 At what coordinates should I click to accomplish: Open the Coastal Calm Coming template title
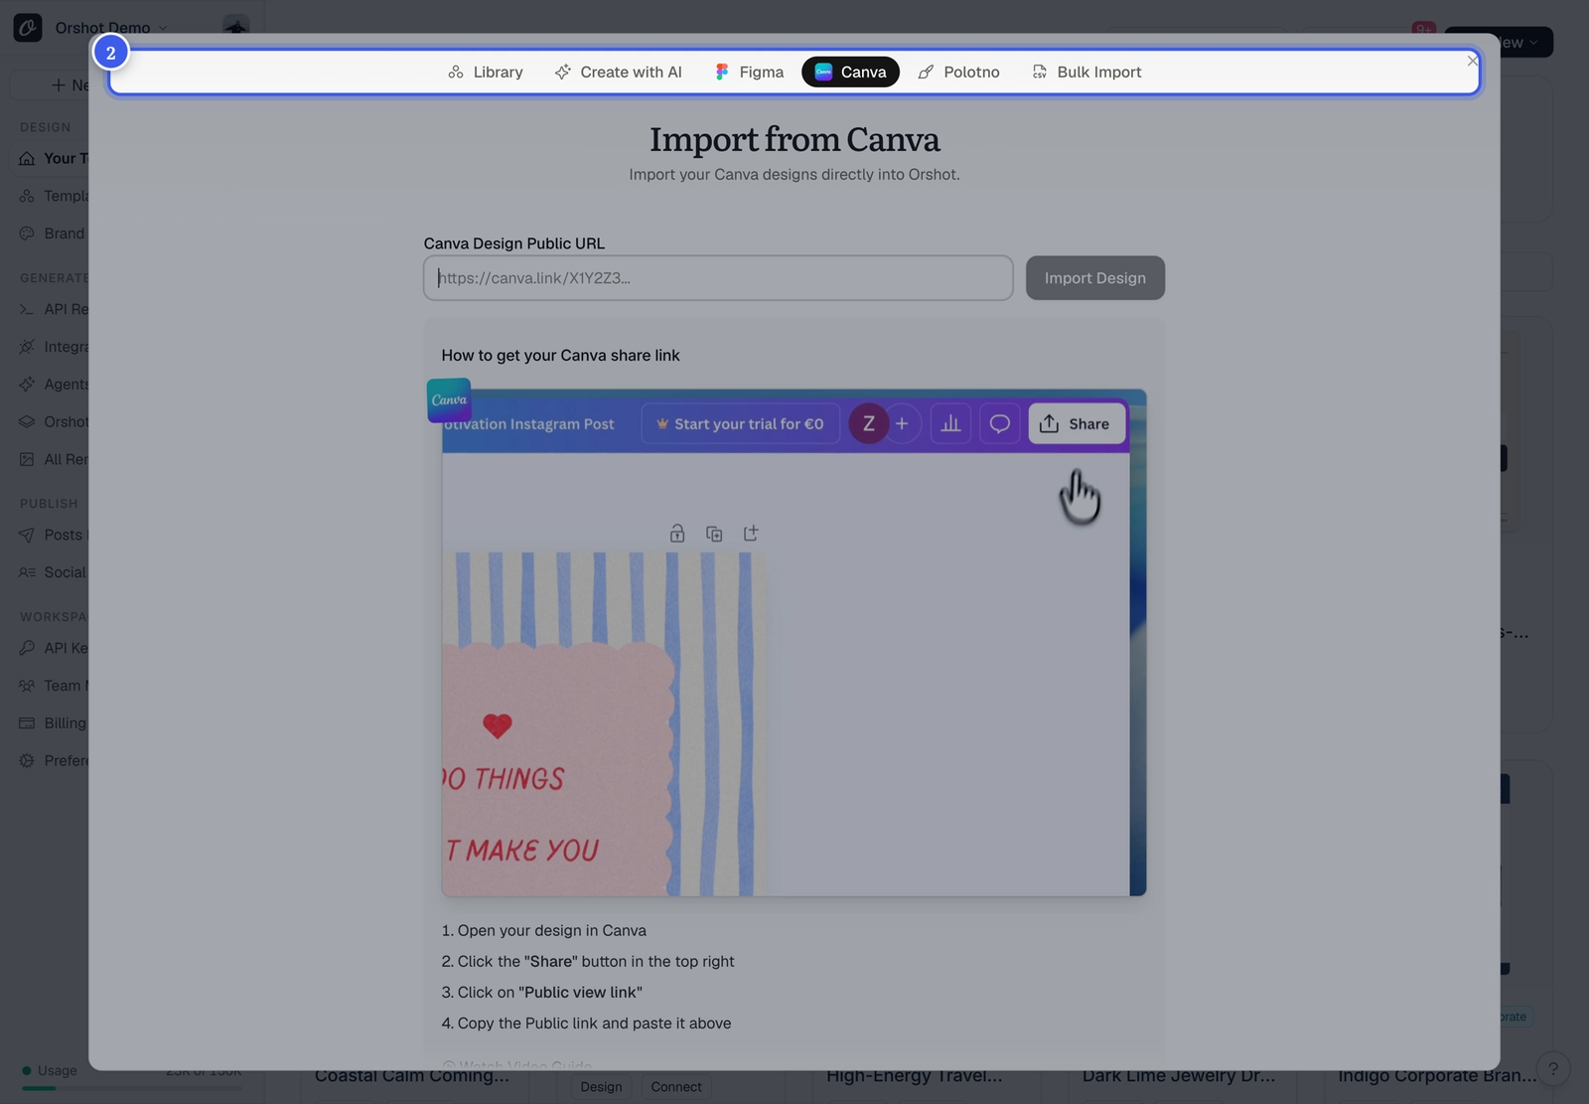point(412,1076)
